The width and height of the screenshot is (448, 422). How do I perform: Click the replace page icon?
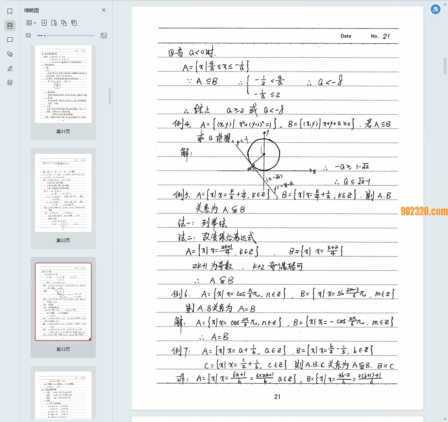[64, 23]
